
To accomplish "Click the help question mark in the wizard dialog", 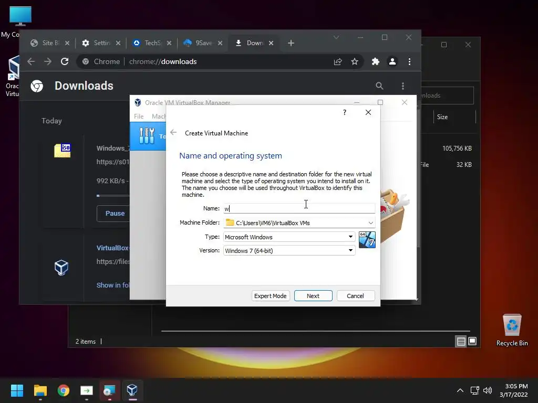I will (345, 112).
